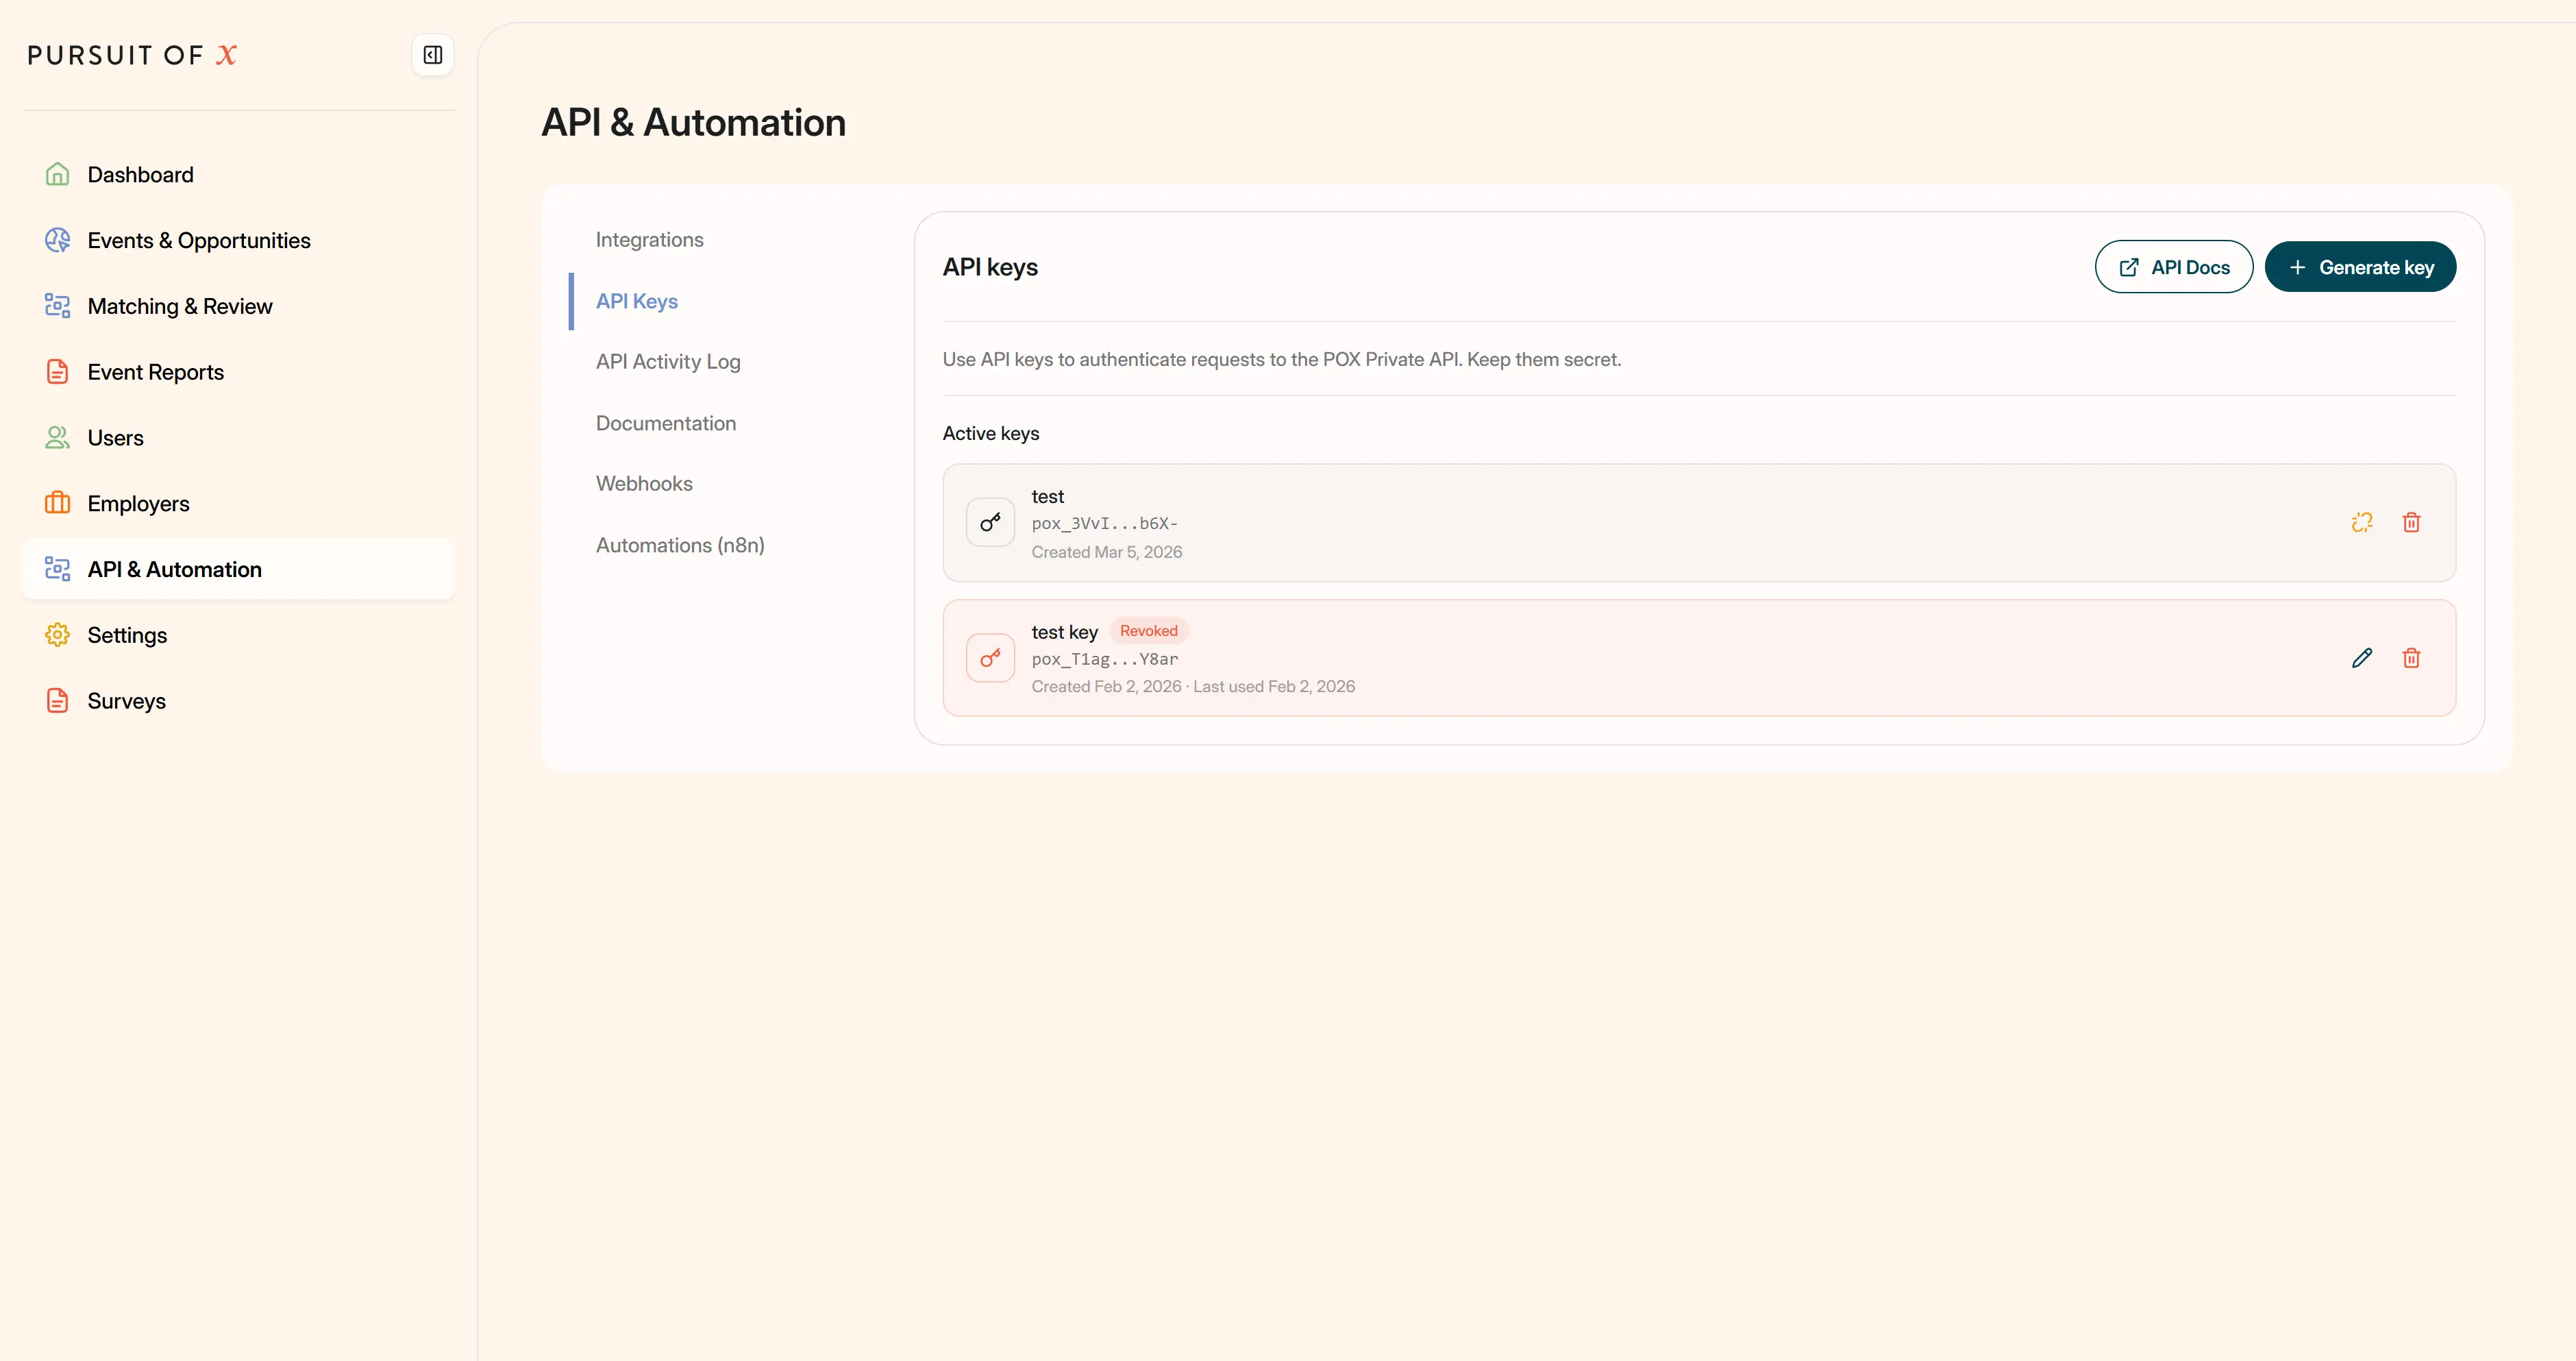Click the 'test key' name text
Image resolution: width=2576 pixels, height=1361 pixels.
coord(1064,632)
